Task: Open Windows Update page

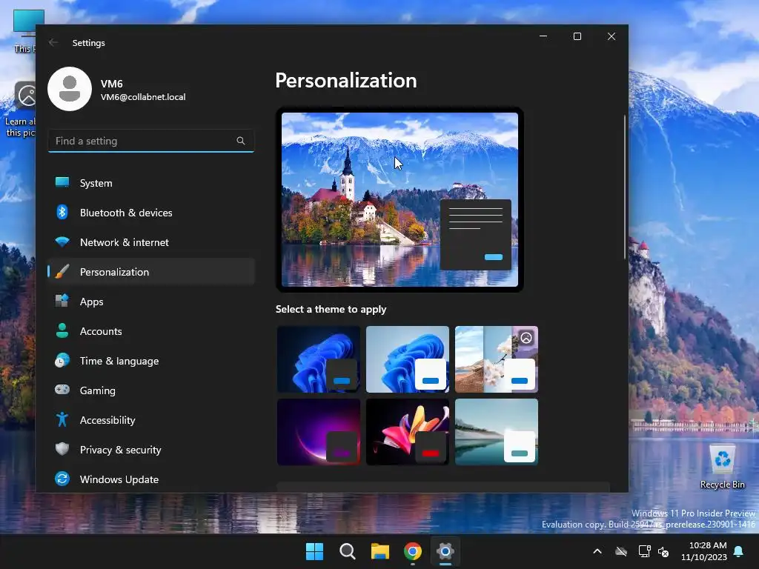Action: pyautogui.click(x=151, y=479)
